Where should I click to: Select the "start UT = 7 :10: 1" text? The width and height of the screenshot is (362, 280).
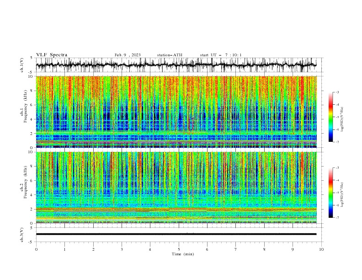point(221,55)
